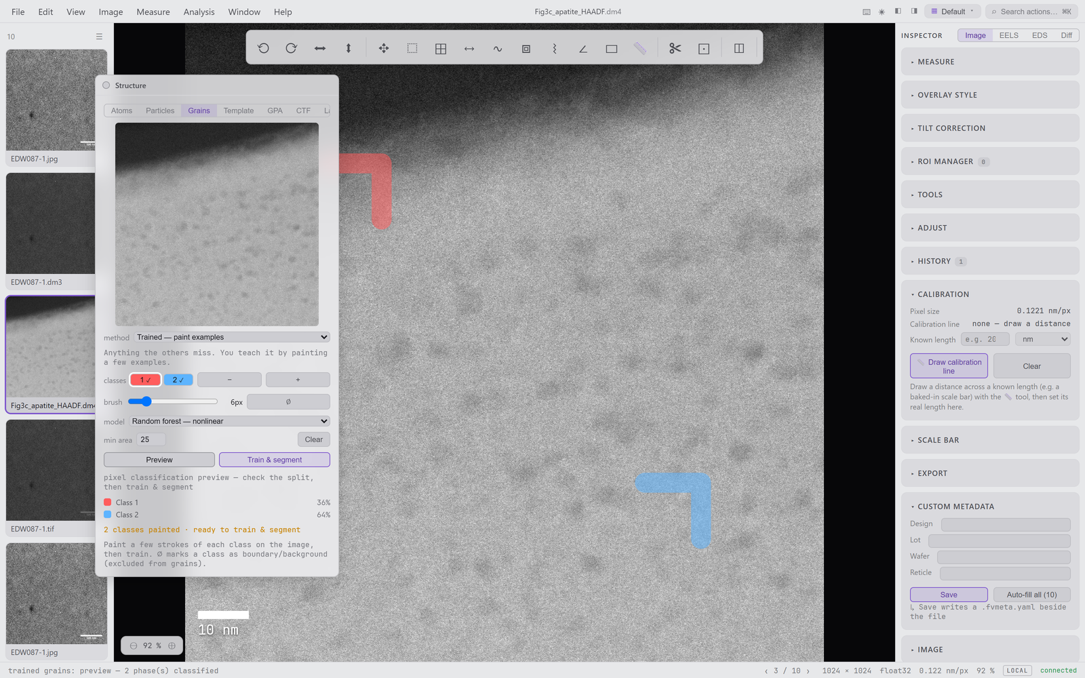Adjust the brush size slider
Screen dimensions: 1085x678
[x=173, y=401]
